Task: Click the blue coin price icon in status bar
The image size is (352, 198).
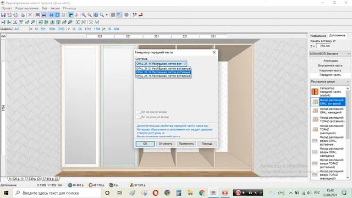Action: (70, 185)
